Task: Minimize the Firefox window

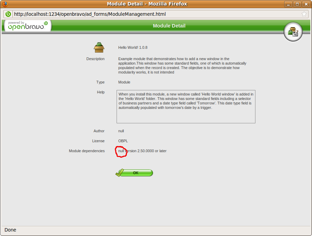Action: 288,4
